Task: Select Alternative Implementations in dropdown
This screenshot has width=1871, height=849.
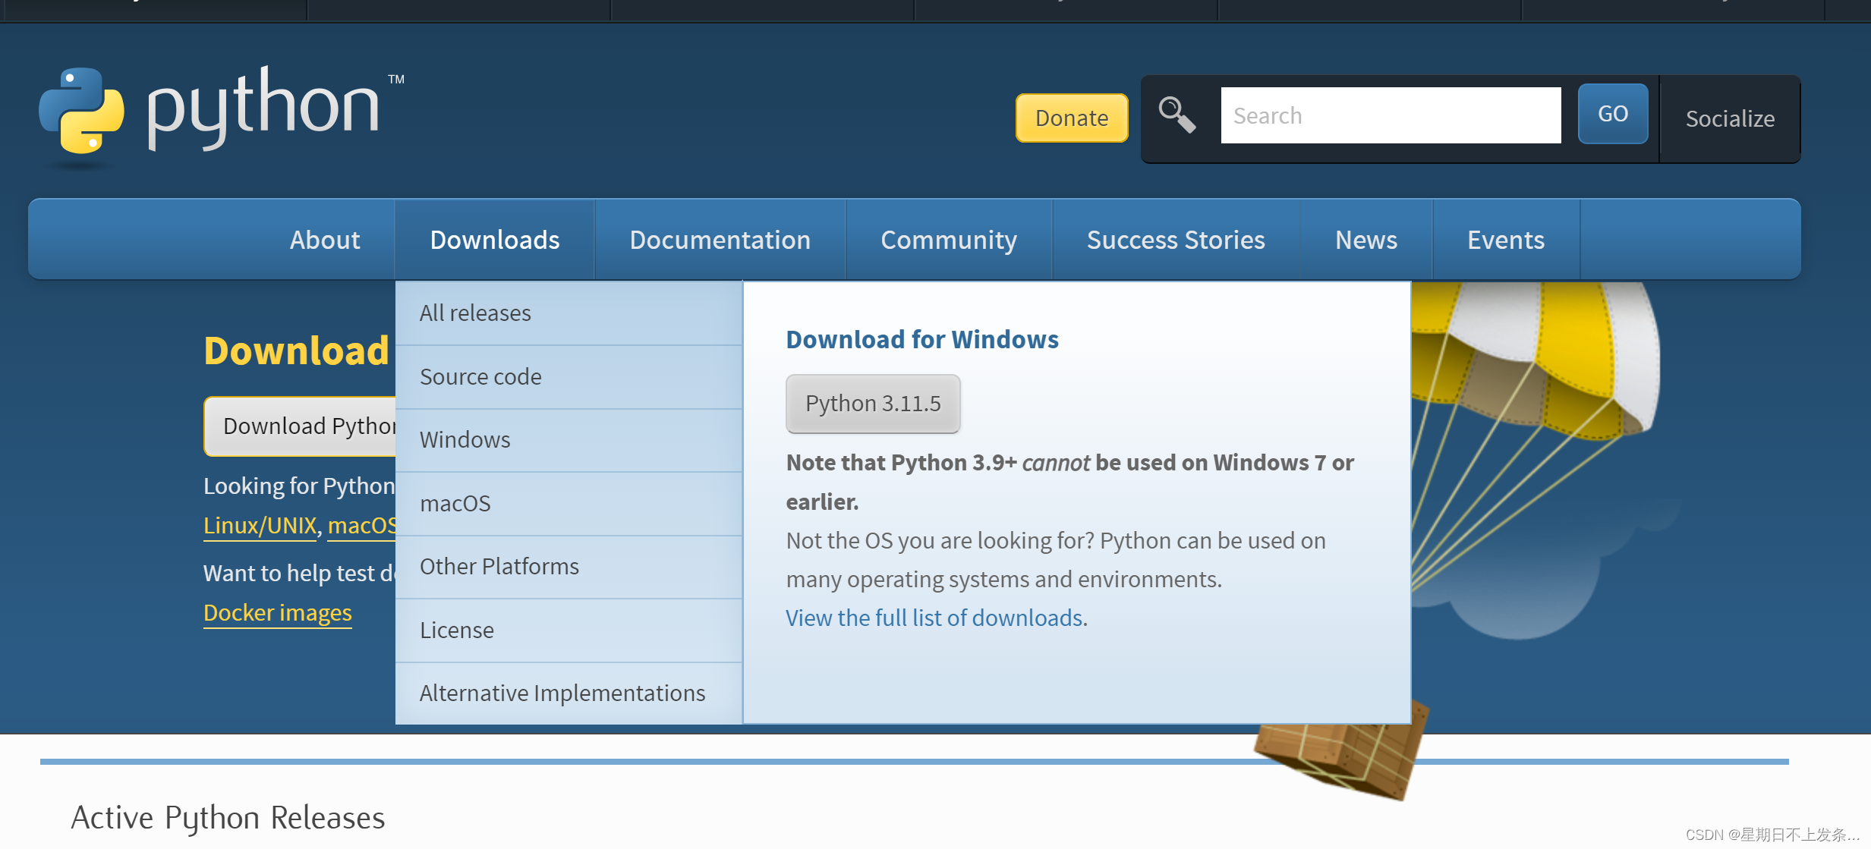Action: pyautogui.click(x=569, y=693)
